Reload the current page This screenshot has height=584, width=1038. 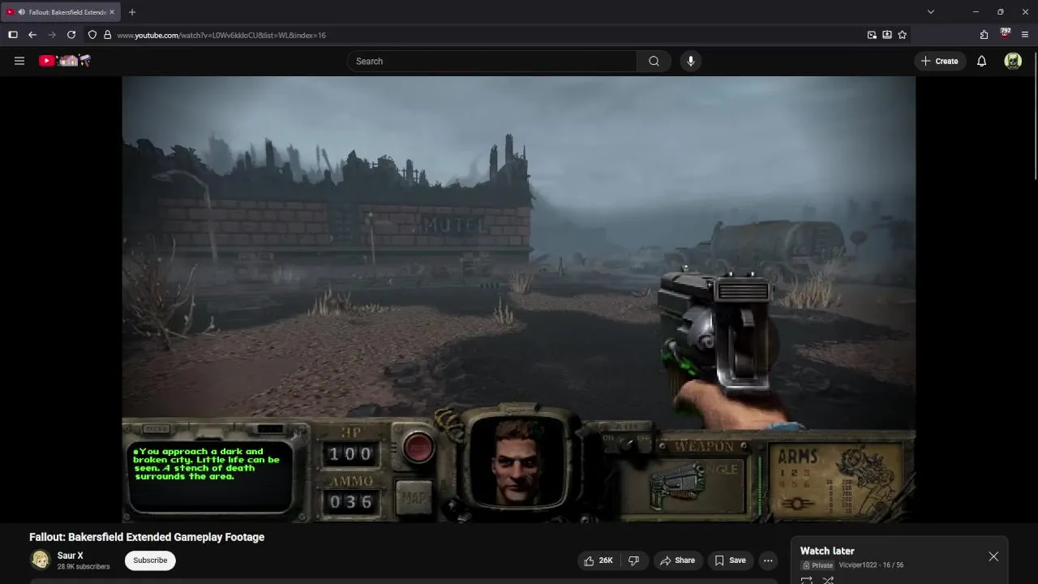click(x=71, y=35)
